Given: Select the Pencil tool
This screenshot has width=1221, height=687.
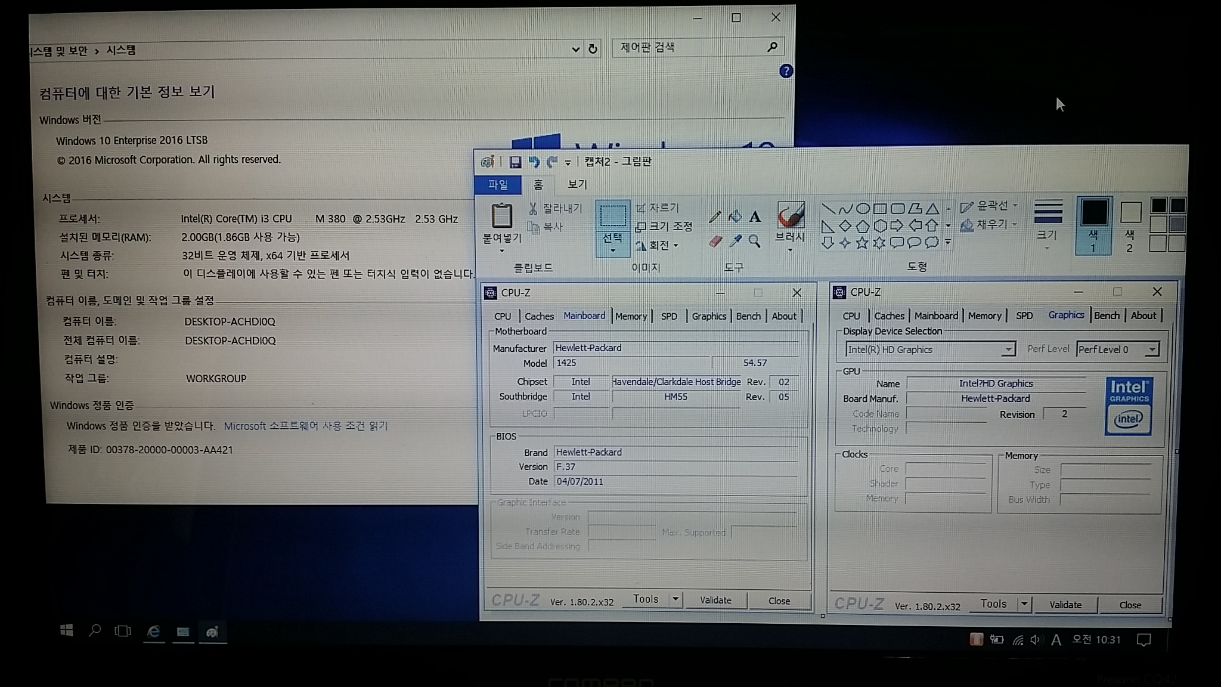Looking at the screenshot, I should 715,216.
